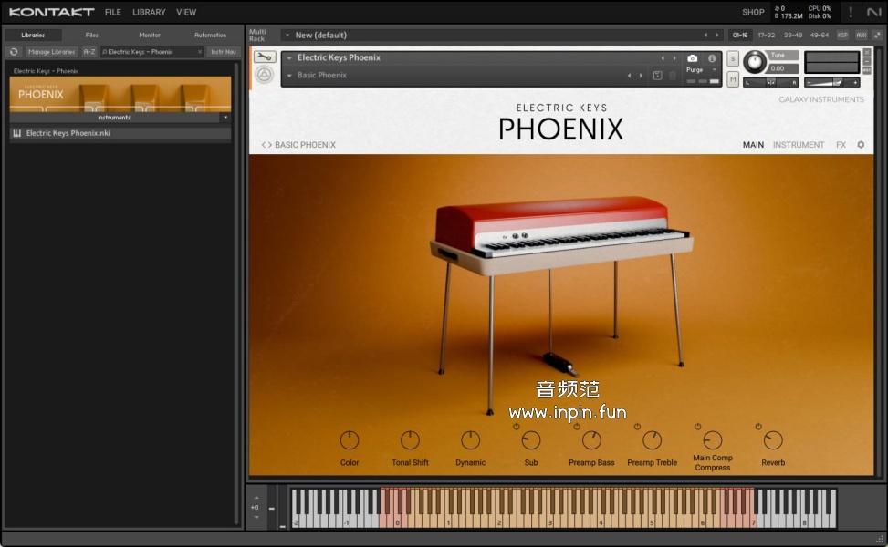Select the Libraries browser tab
The image size is (888, 547).
point(33,35)
